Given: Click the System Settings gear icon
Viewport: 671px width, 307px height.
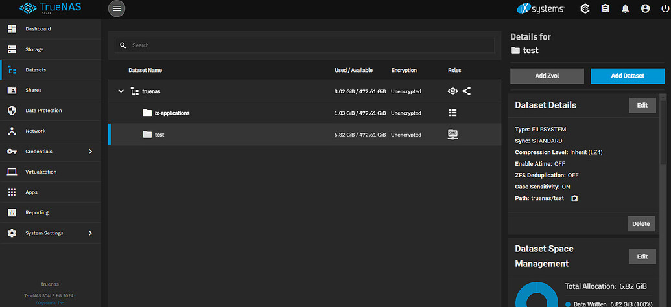Looking at the screenshot, I should click(12, 233).
